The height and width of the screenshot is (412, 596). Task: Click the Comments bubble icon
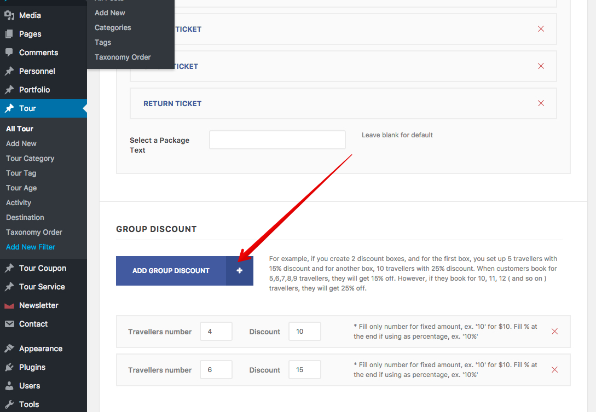coord(9,53)
